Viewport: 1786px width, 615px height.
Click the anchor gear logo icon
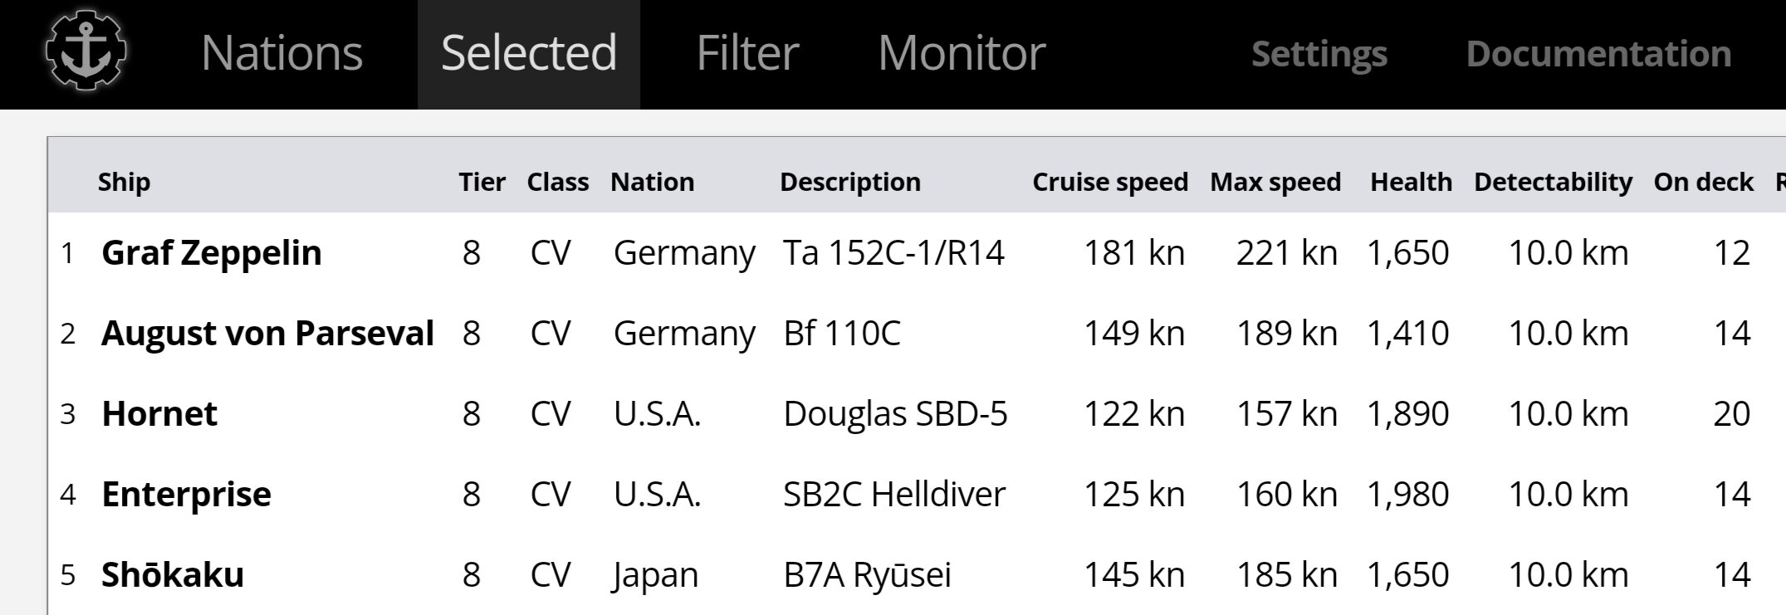86,51
